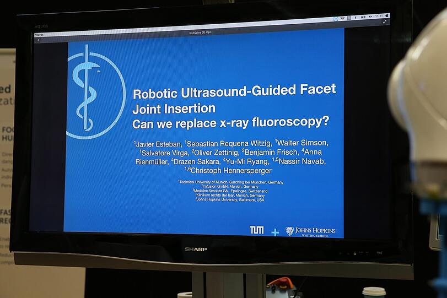Open the Wi-Fi network indicator
Image resolution: width=447 pixels, height=298 pixels.
point(342,18)
